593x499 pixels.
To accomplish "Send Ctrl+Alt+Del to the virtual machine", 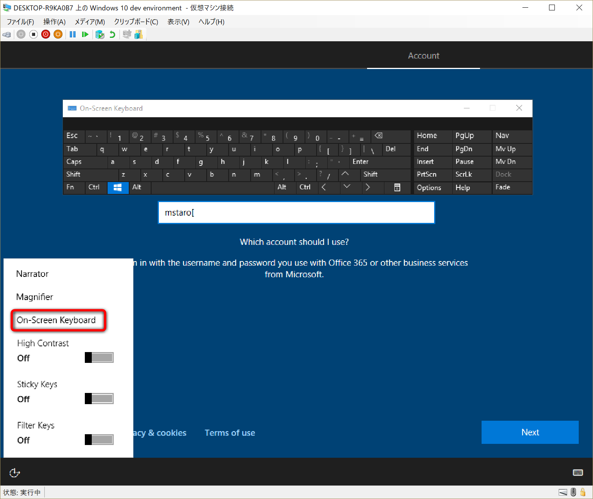I will click(x=7, y=34).
